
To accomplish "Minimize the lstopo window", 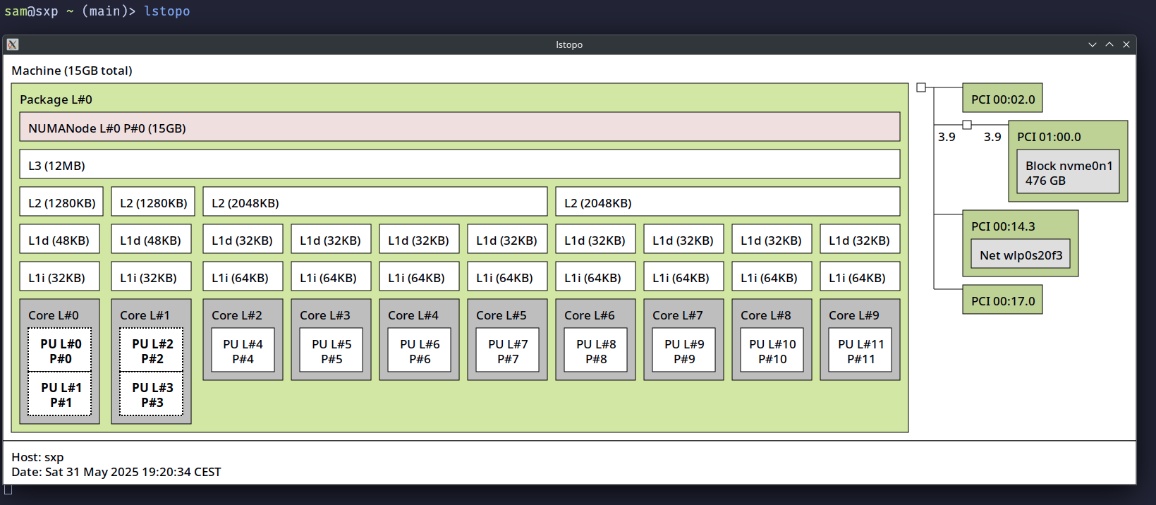I will pos(1093,44).
